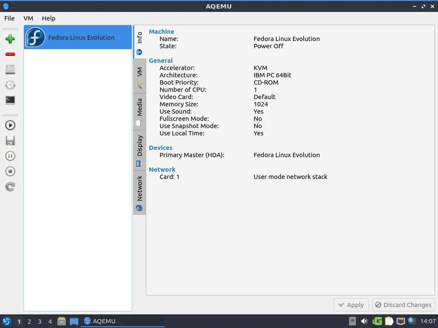
Task: Switch to workspace 4
Action: click(50, 322)
